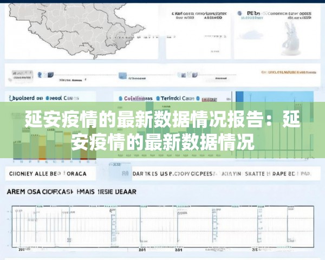
Task: Click inside the bottom spike timeline chart
Action: coord(162,226)
